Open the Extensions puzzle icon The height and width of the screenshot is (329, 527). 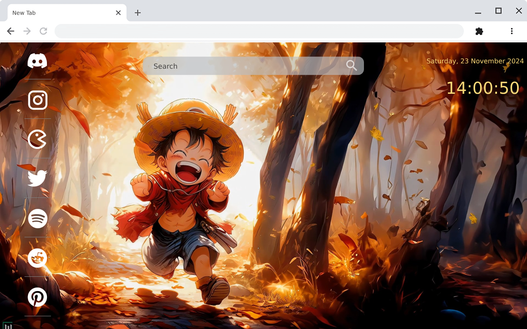point(479,31)
